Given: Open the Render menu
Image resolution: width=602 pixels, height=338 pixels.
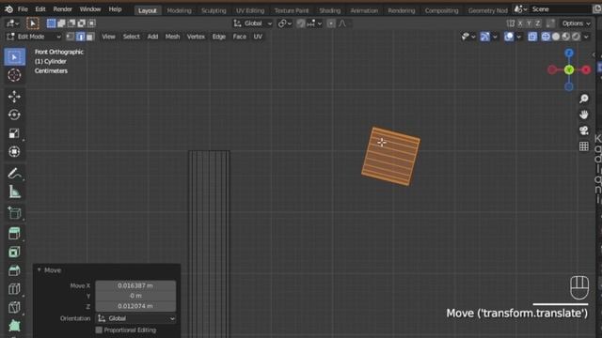Looking at the screenshot, I should 63,9.
